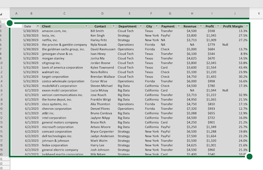The image size is (263, 170).
Task: Click revenue value $7,500
Action: pos(191,136)
